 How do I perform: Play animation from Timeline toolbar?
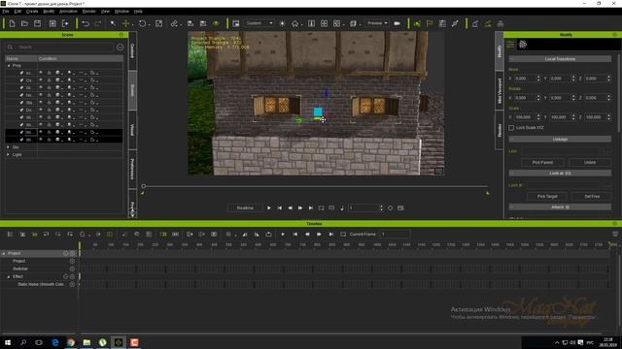pos(283,235)
